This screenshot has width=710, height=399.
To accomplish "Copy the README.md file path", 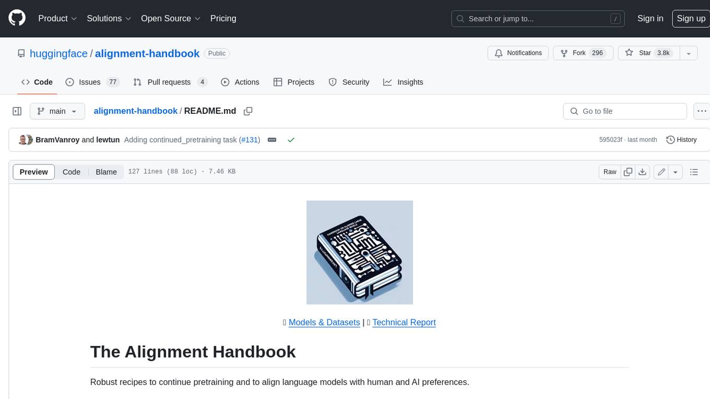I will [x=248, y=111].
